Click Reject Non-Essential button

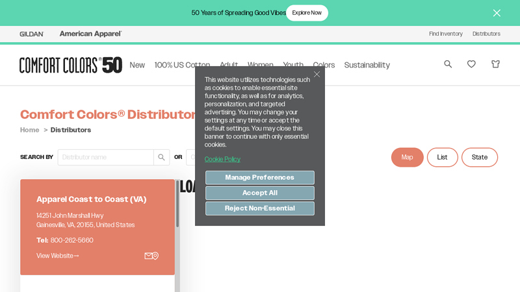[x=259, y=208]
